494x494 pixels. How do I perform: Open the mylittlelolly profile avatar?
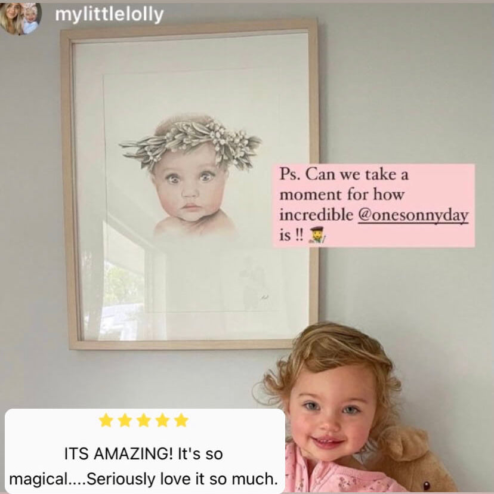[20, 18]
